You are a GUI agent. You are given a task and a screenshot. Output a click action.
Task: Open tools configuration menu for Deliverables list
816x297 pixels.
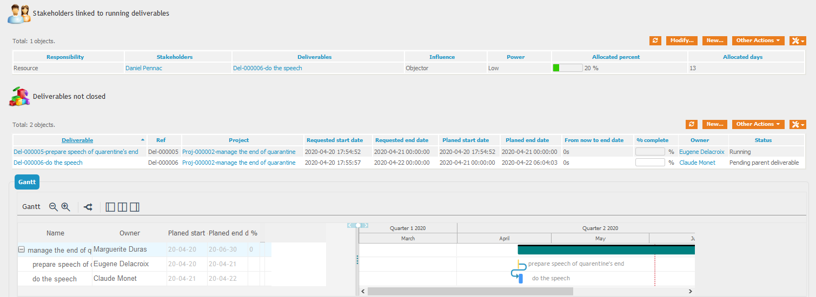click(798, 124)
